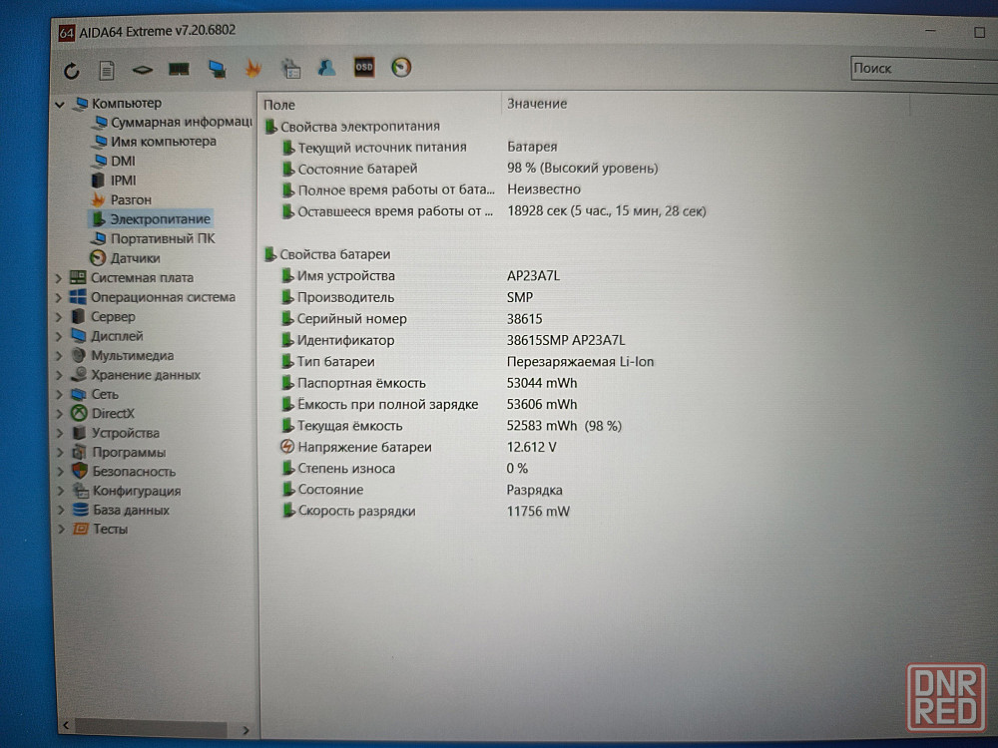Expand the Операционная система node

(59, 297)
